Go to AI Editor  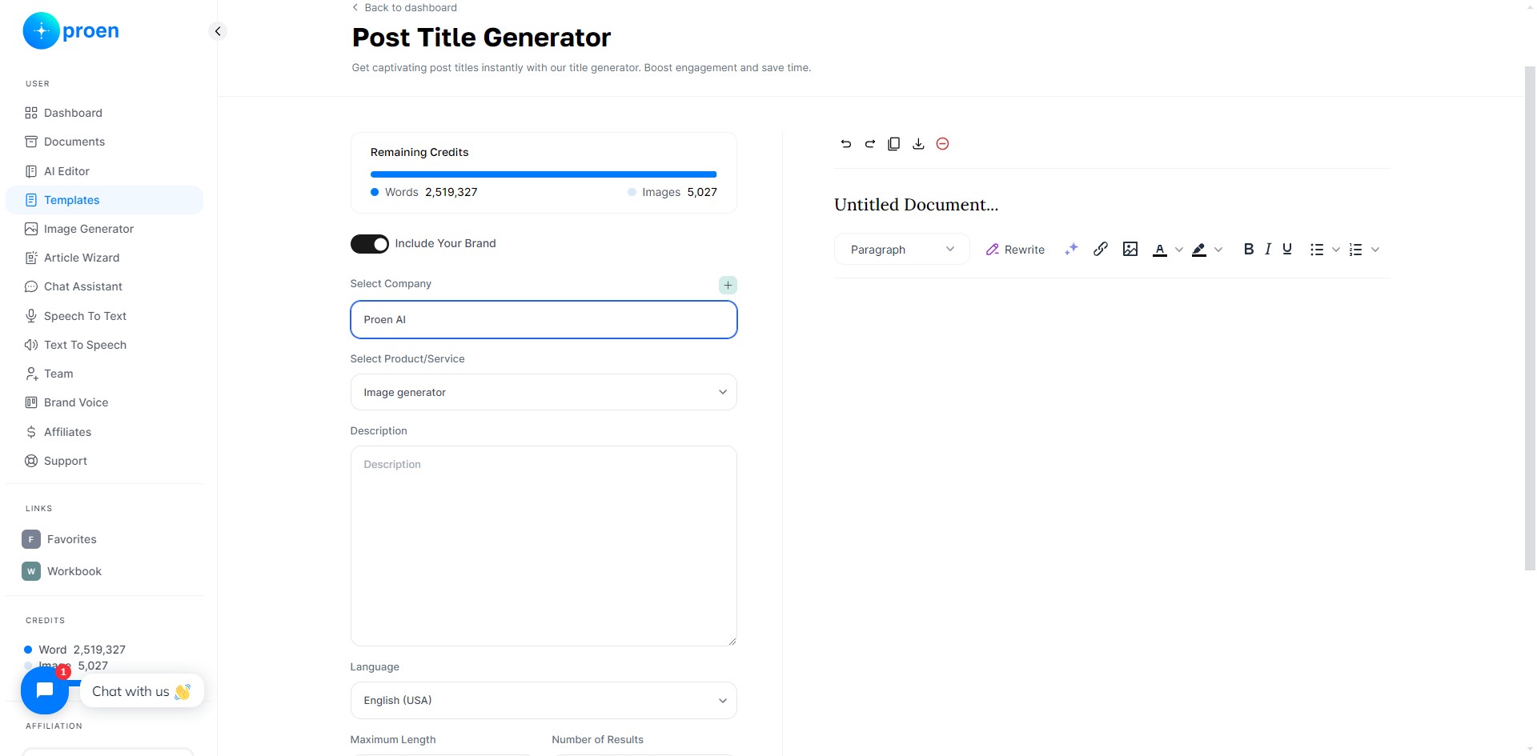point(104,171)
